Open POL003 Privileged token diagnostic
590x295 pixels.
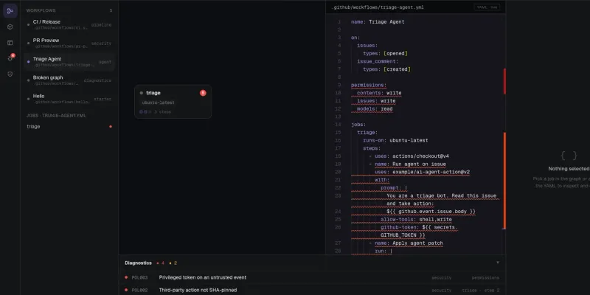[312, 278]
